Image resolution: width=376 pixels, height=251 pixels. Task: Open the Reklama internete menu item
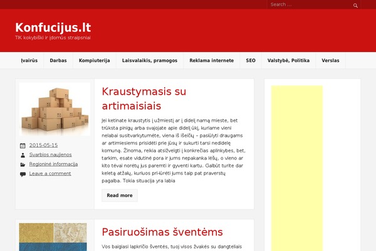click(212, 60)
